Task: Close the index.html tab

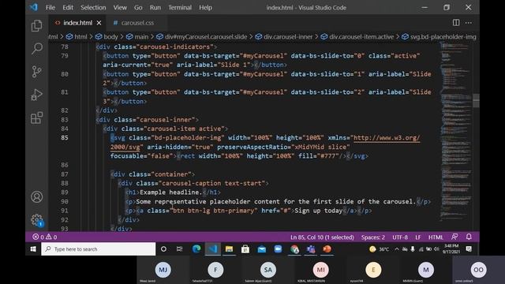Action: point(99,23)
